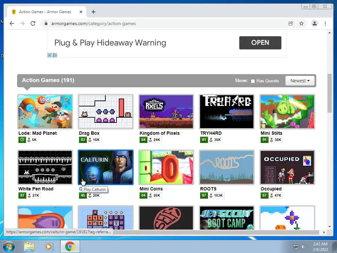Click White Pen Road rating badge 87
The image size is (337, 253).
coord(22,196)
